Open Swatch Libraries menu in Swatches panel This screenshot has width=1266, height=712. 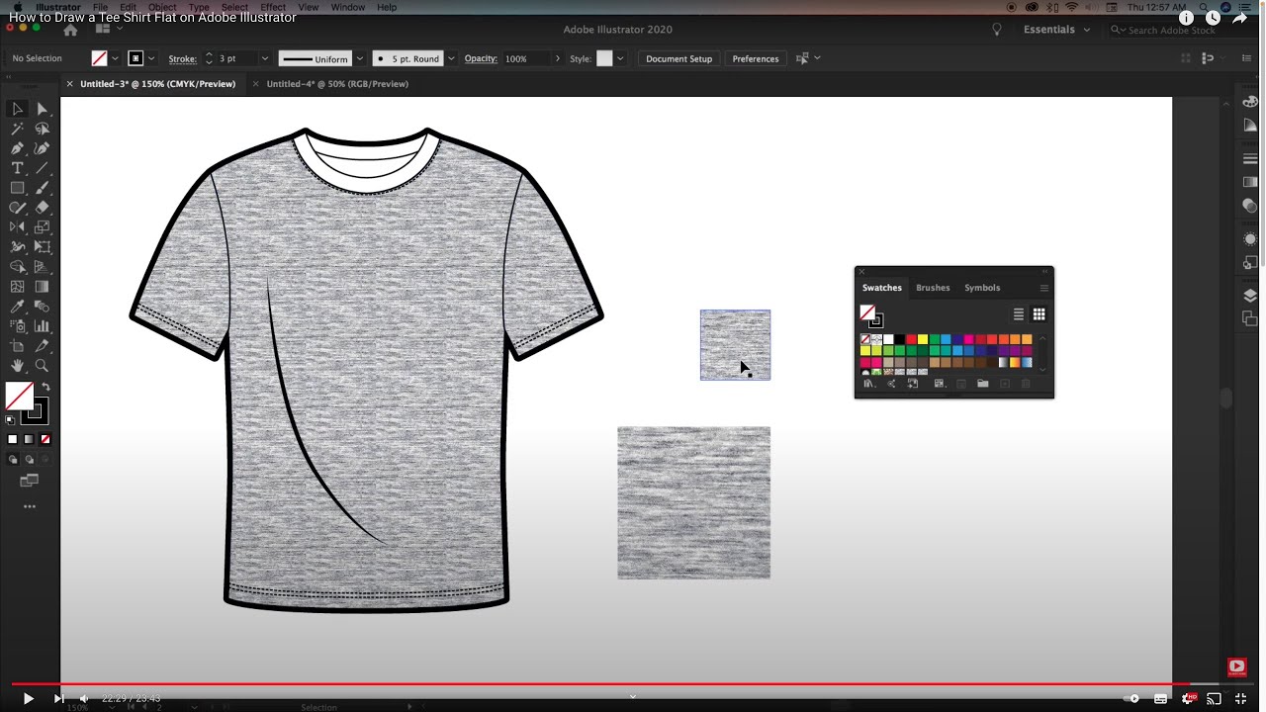point(868,384)
